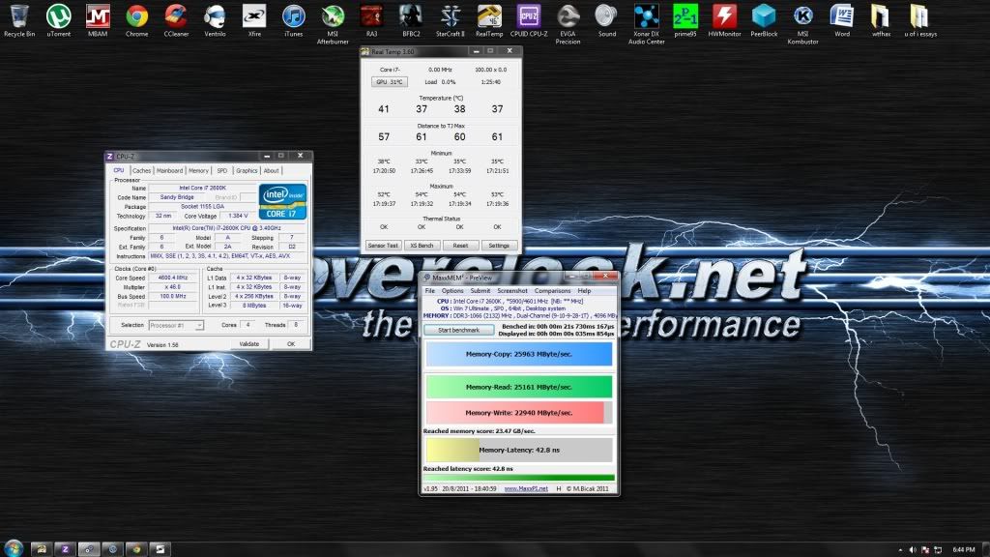
Task: Open the wtfhax folder icon
Action: (881, 20)
